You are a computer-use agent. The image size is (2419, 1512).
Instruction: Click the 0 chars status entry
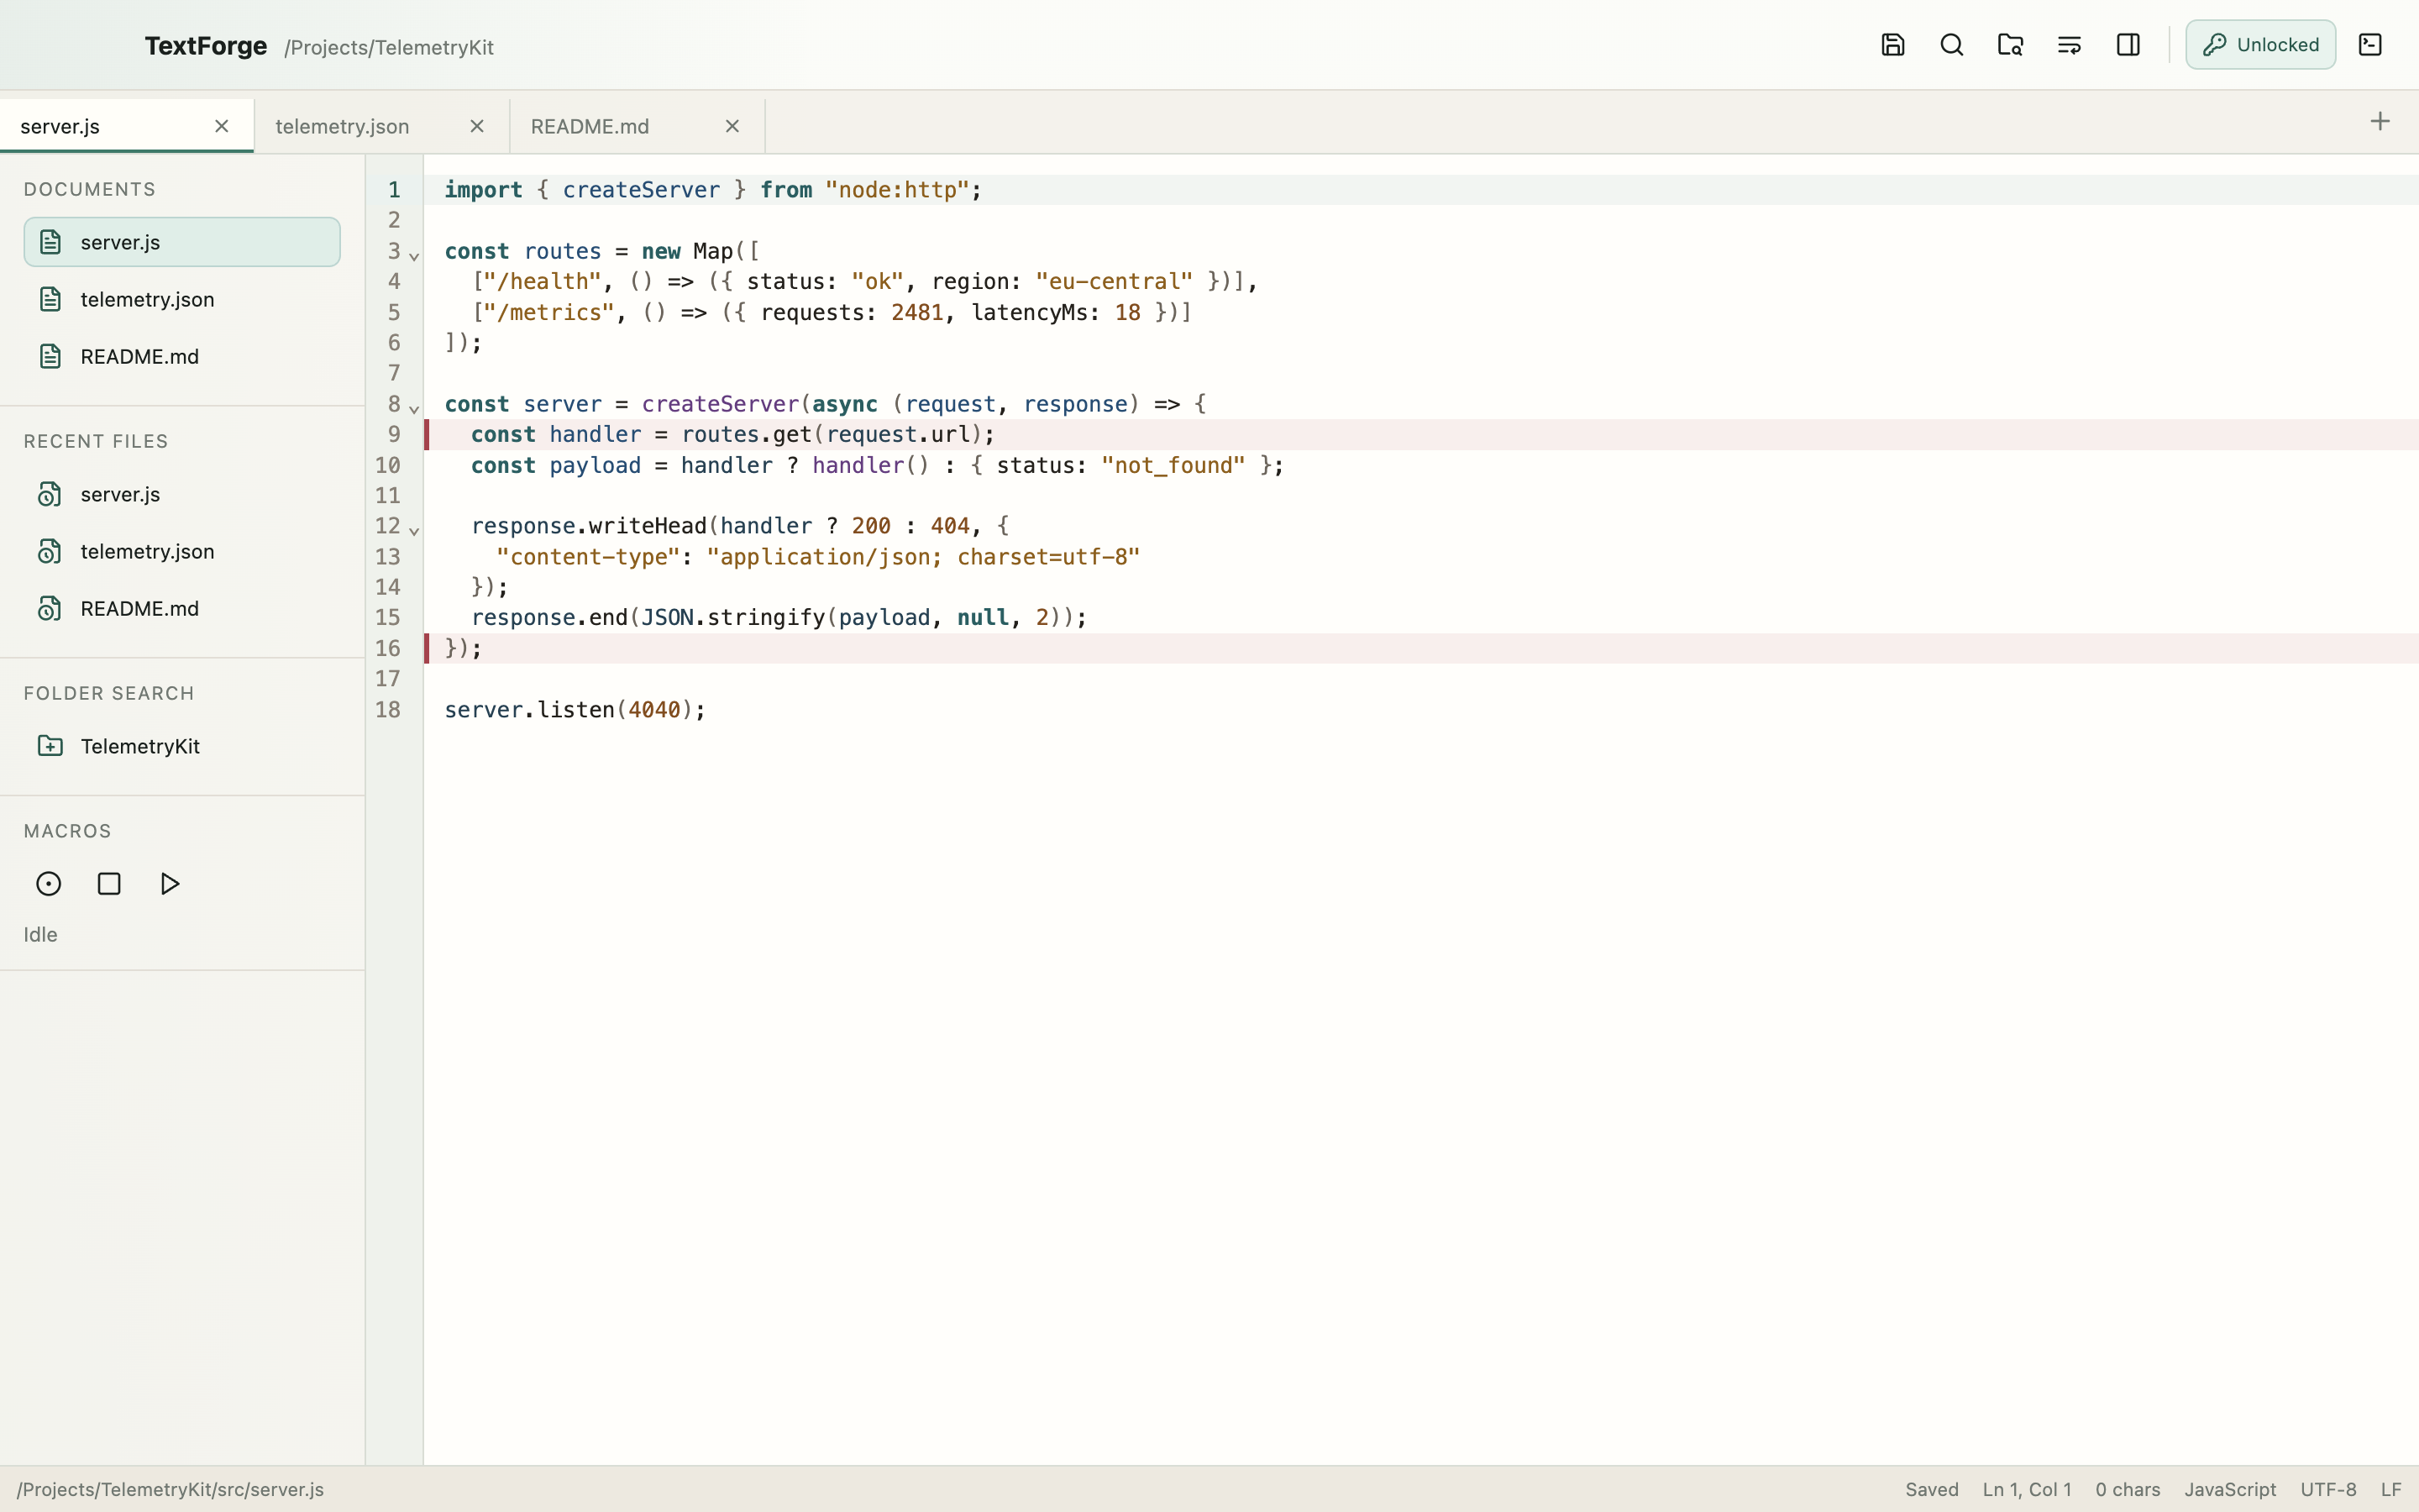(2127, 1489)
